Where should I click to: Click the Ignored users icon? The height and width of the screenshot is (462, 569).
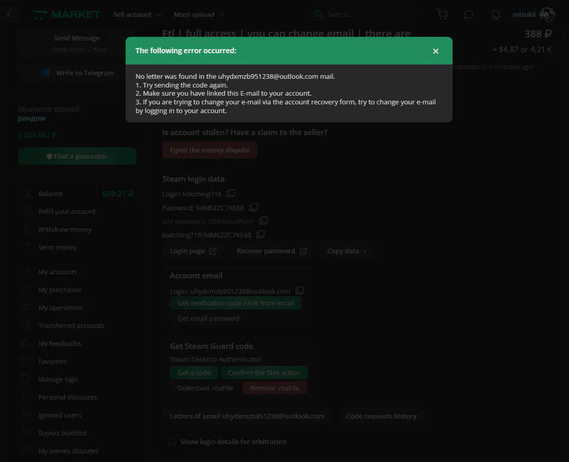point(26,414)
